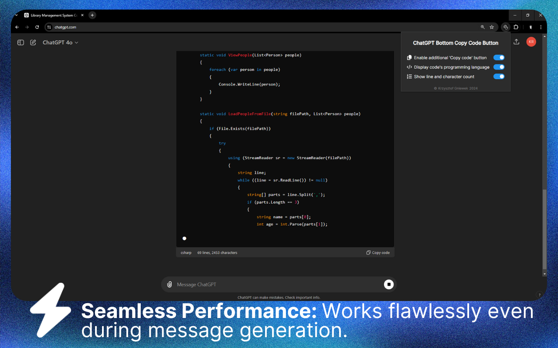Toggle additional 'Copy code' button switch
Viewport: 558px width, 348px height.
coord(499,57)
